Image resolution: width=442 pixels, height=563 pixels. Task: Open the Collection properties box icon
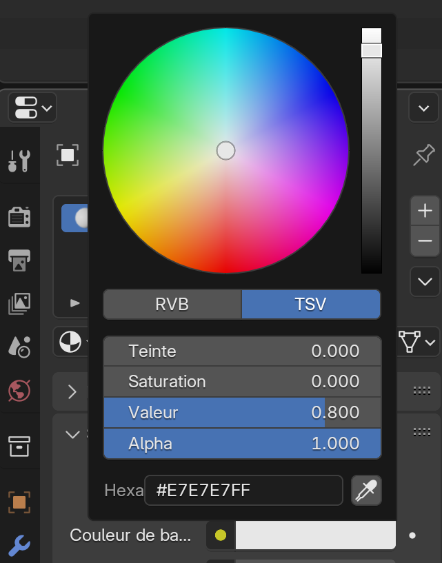tap(19, 445)
